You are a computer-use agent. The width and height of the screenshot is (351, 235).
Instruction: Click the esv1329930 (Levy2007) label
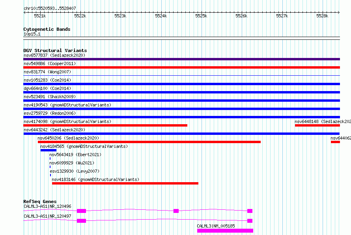[x=75, y=171]
